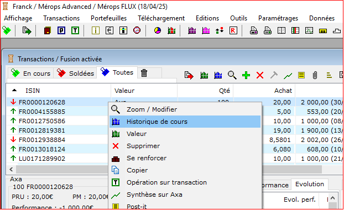Click the open book toolbar icon
Image resolution: width=344 pixels, height=210 pixels.
pyautogui.click(x=282, y=30)
